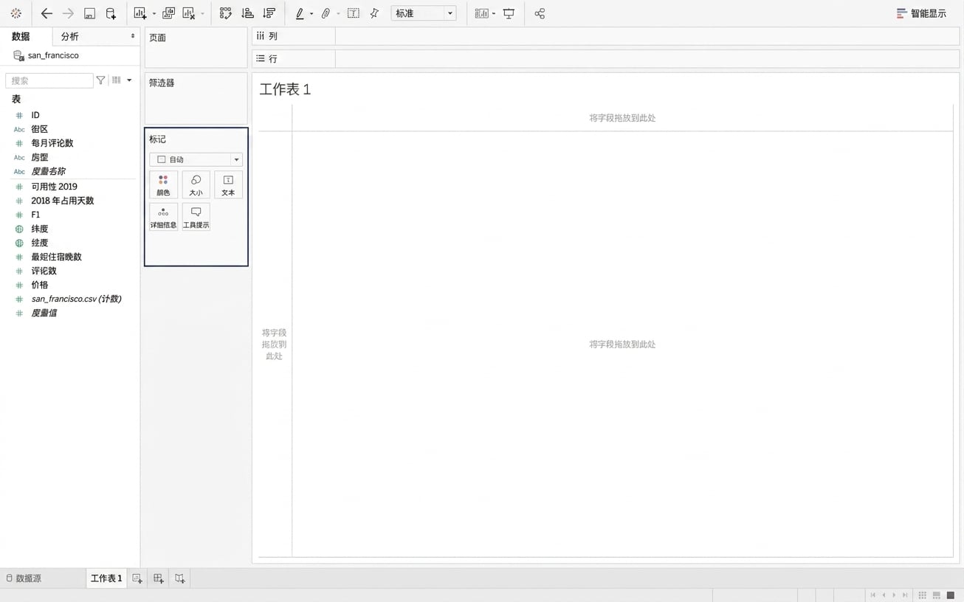Image resolution: width=964 pixels, height=602 pixels.
Task: Open the show/hide cards dropdown arrow
Action: point(494,14)
